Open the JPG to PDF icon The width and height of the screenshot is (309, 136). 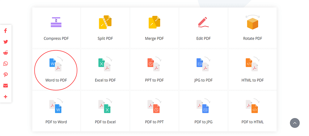click(203, 64)
